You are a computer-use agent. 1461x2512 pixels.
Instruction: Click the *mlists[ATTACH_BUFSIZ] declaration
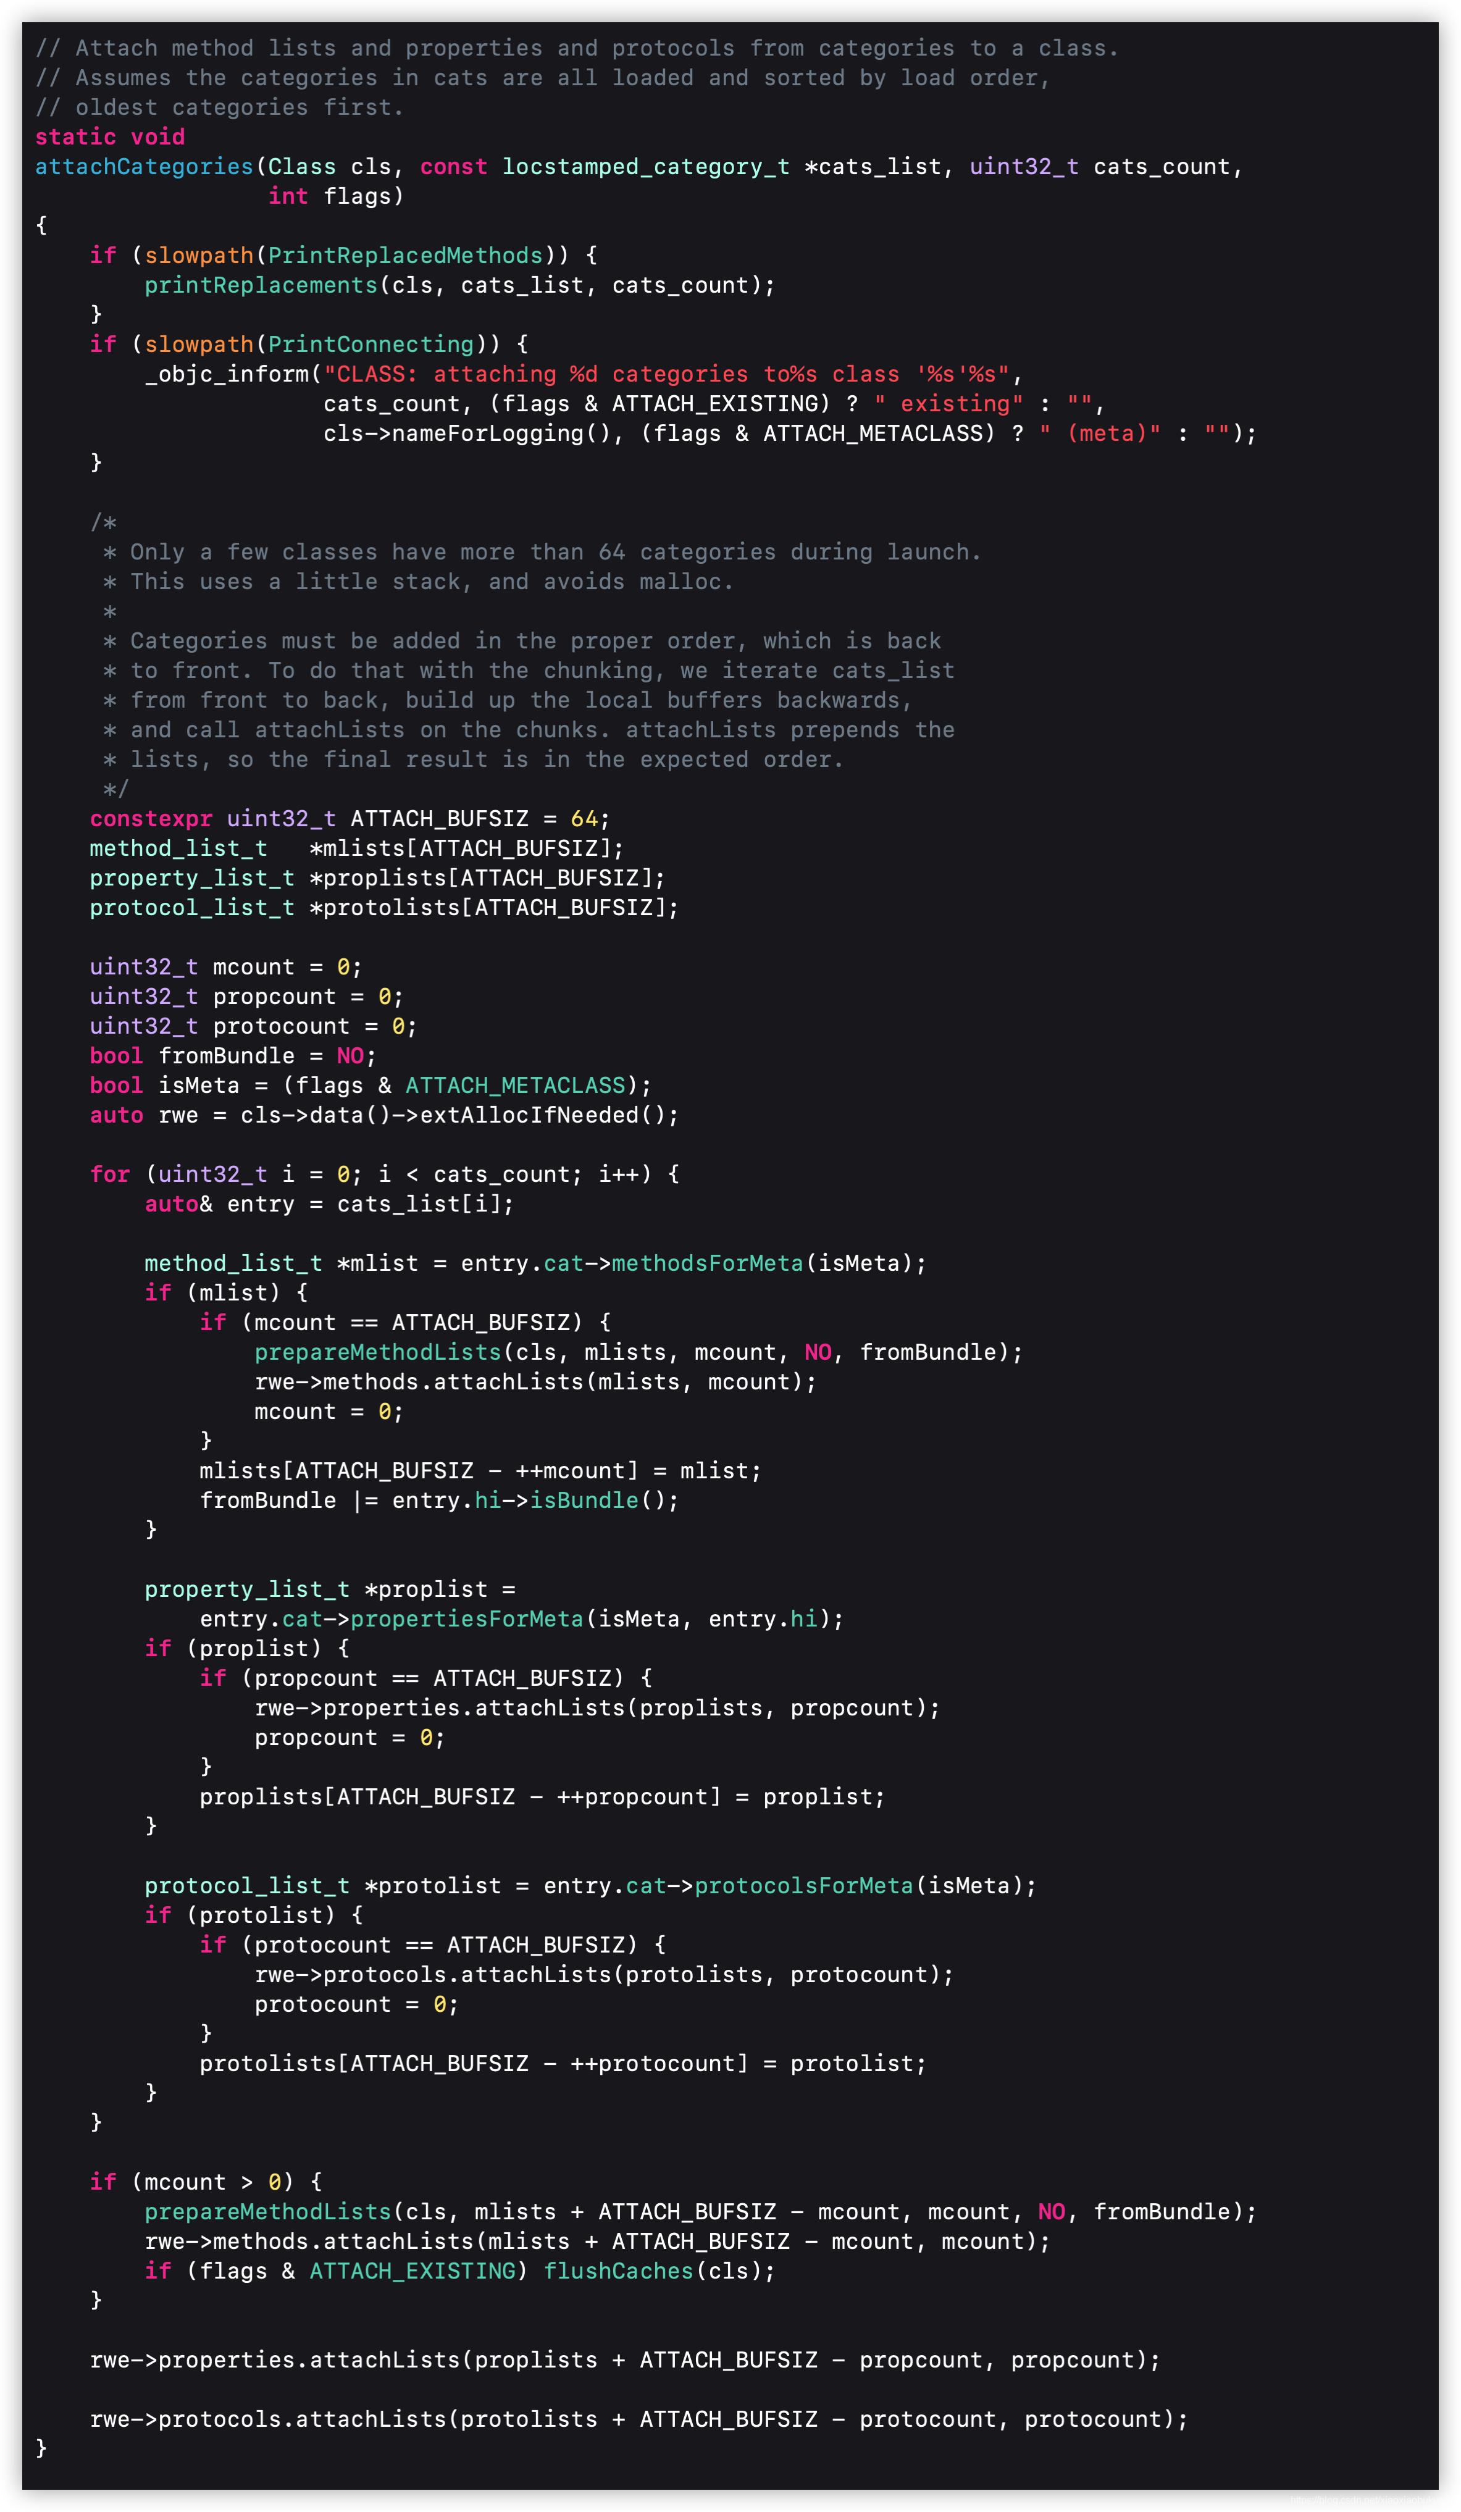[x=466, y=848]
